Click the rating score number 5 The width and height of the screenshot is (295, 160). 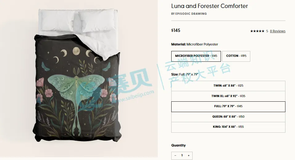(x=267, y=31)
